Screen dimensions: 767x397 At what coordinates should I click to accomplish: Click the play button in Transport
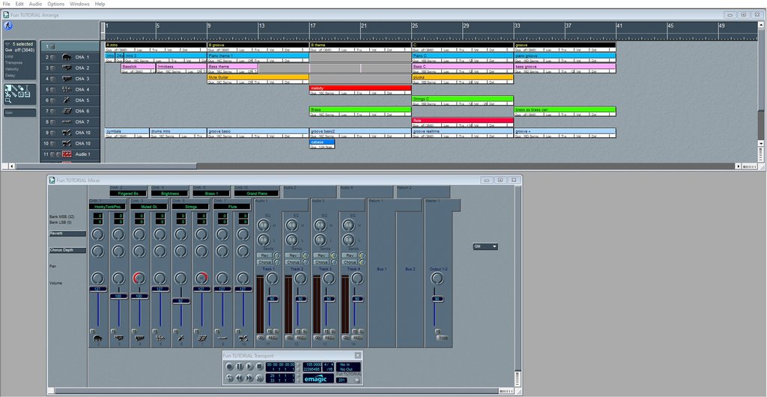click(249, 366)
